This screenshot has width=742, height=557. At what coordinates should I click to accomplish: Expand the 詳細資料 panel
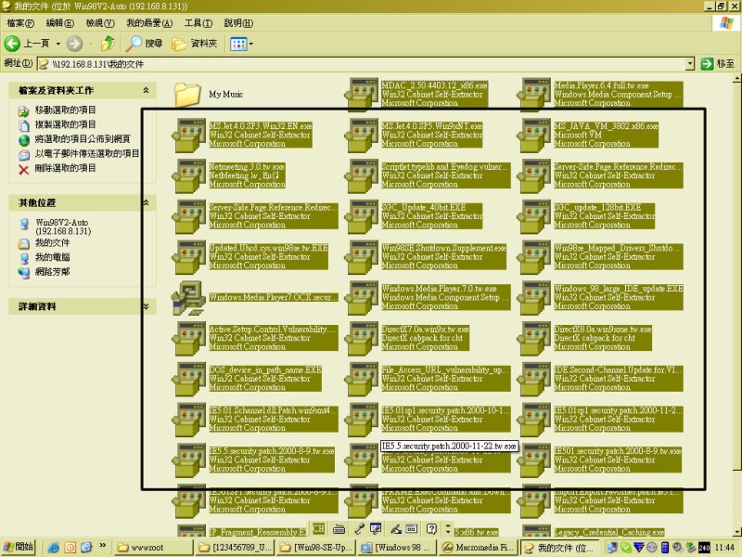[146, 306]
